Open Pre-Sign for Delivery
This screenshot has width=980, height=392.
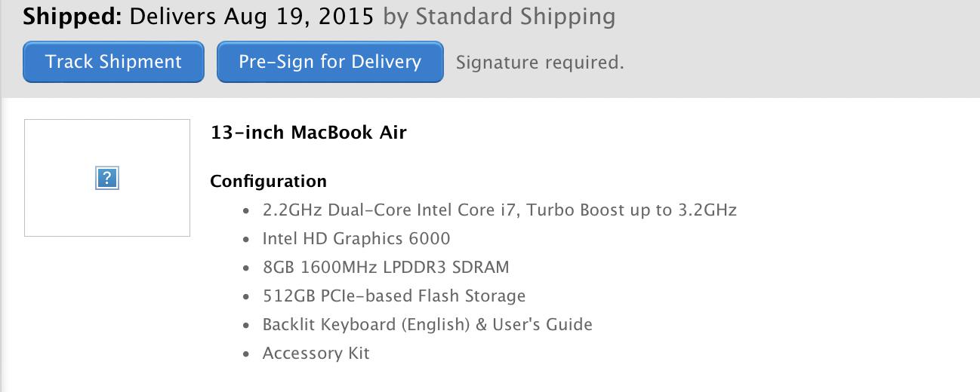point(330,62)
